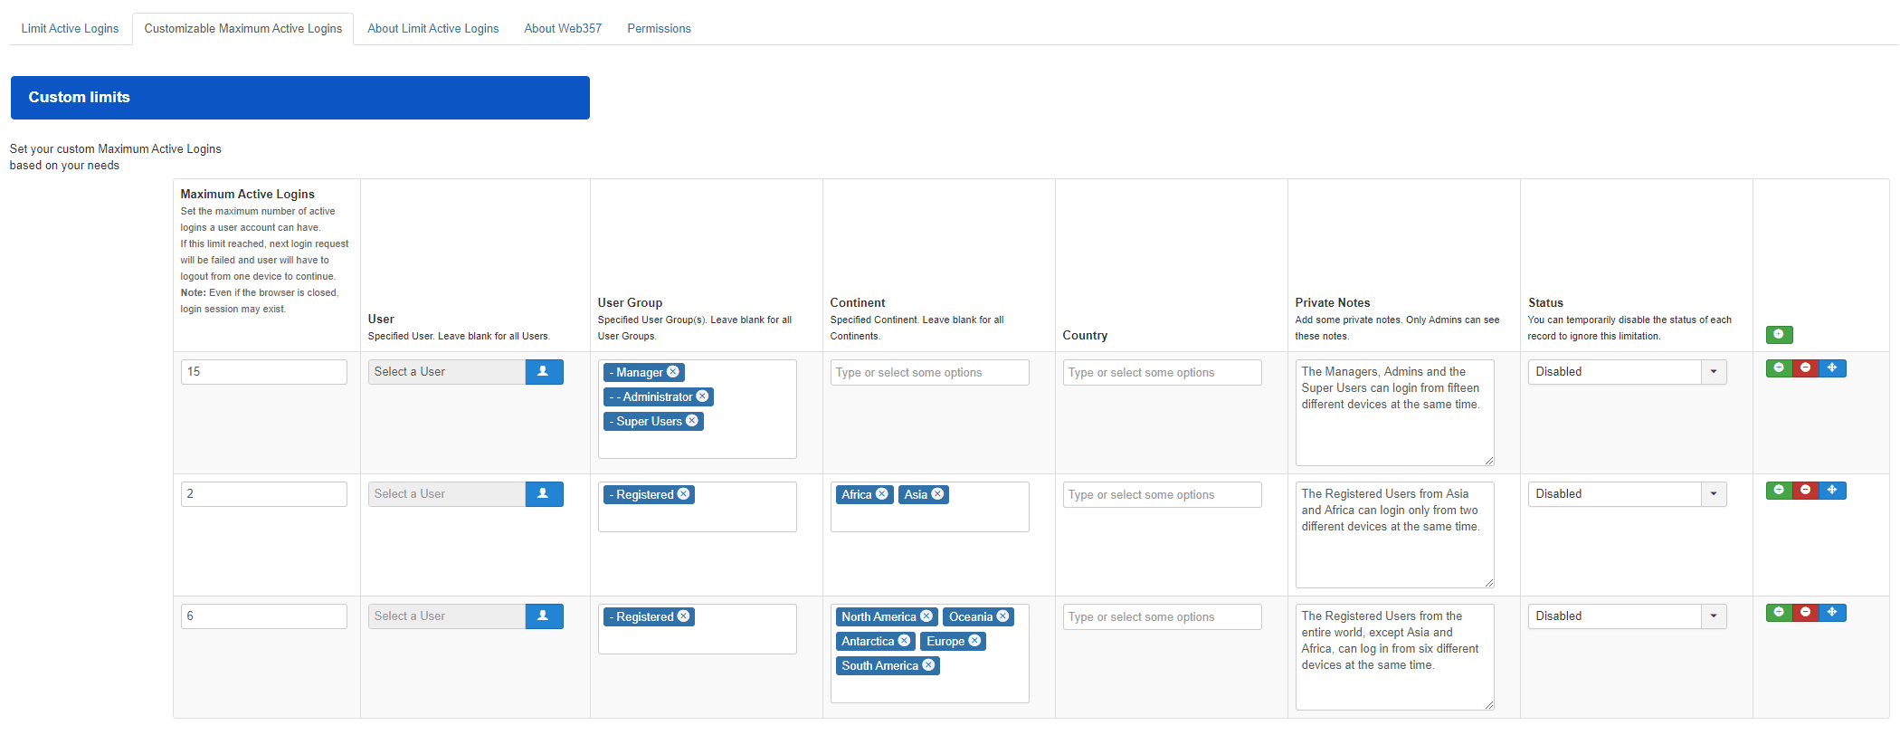Grab the move handle of the 2 logins row
This screenshot has width=1900, height=735.
click(1832, 491)
